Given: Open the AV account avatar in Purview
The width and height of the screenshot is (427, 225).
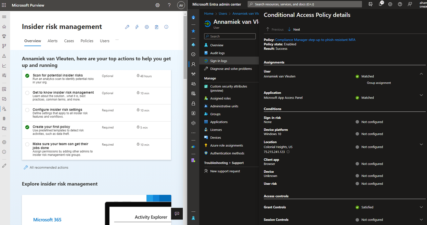Looking at the screenshot, I should [x=181, y=5].
